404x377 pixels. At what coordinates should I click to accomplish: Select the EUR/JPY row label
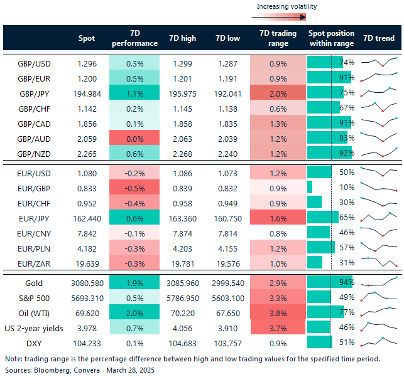(x=34, y=218)
